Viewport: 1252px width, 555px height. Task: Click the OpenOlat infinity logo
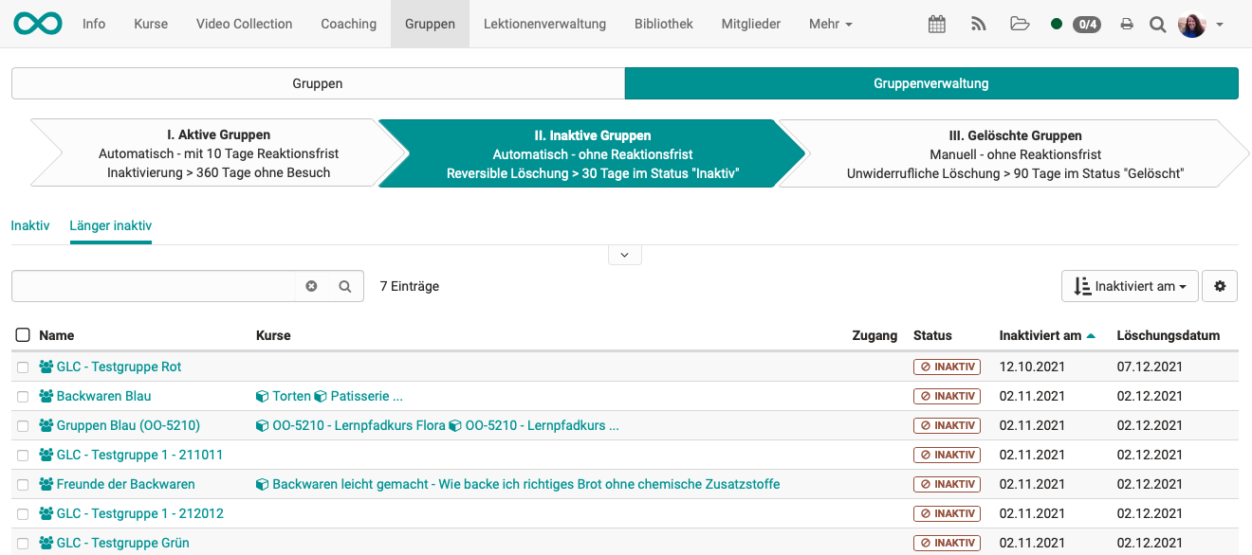click(38, 24)
